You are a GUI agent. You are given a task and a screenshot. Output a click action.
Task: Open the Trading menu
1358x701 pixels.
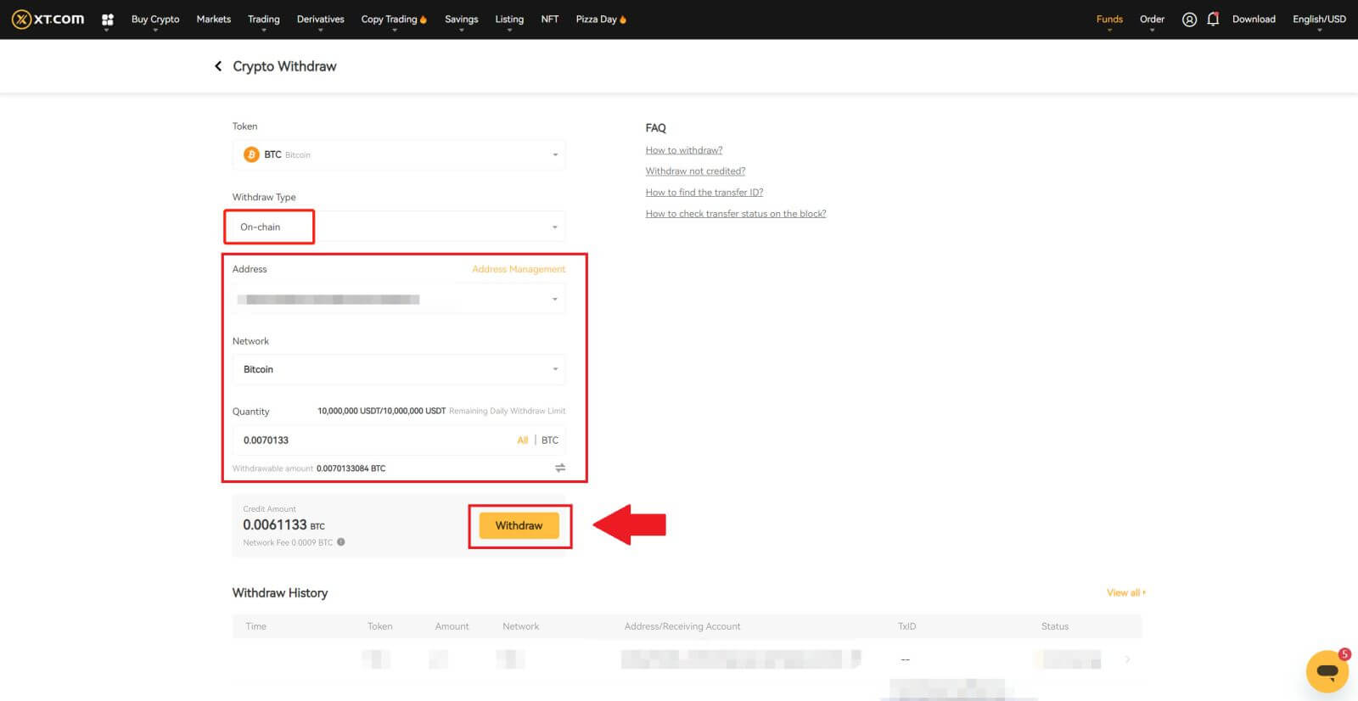point(264,19)
